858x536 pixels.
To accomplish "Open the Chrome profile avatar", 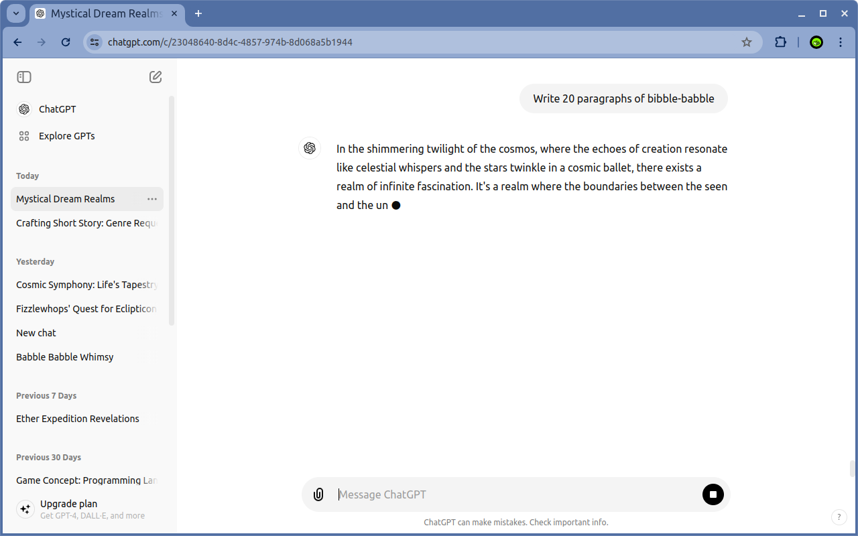I will 816,42.
